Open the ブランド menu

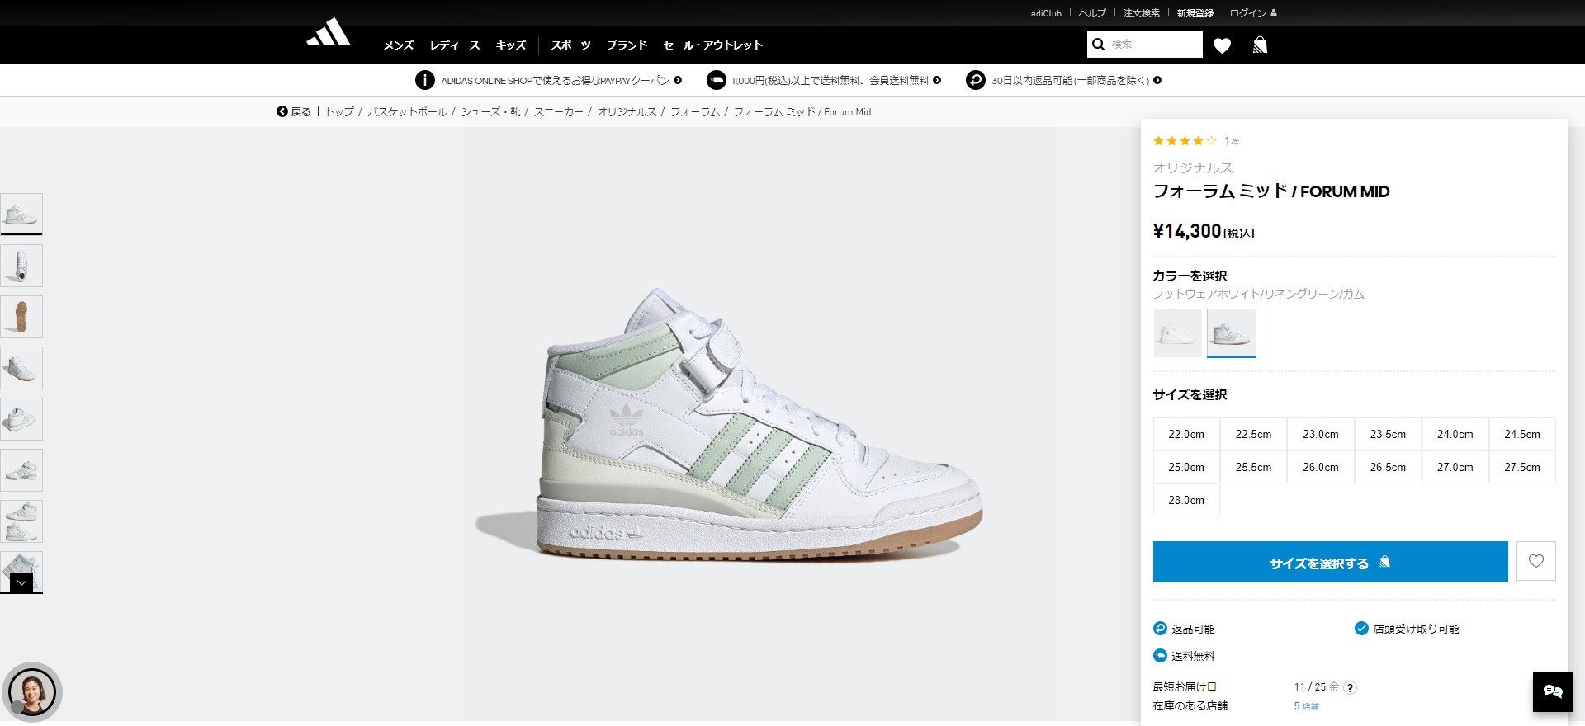coord(627,45)
